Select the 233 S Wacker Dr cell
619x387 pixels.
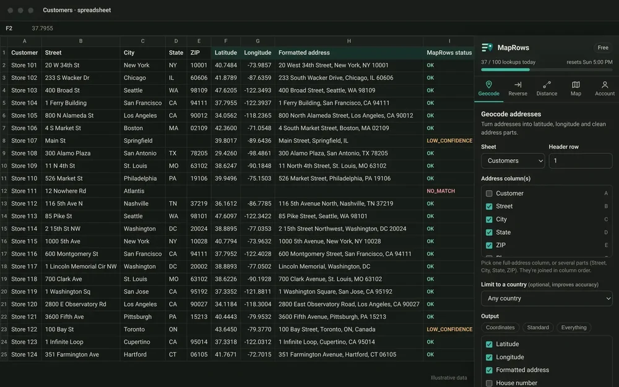click(x=80, y=78)
